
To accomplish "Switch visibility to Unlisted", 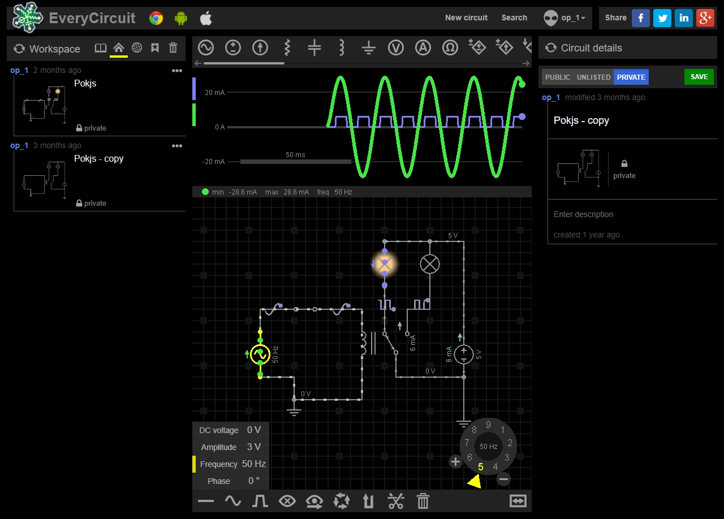I will (x=593, y=77).
